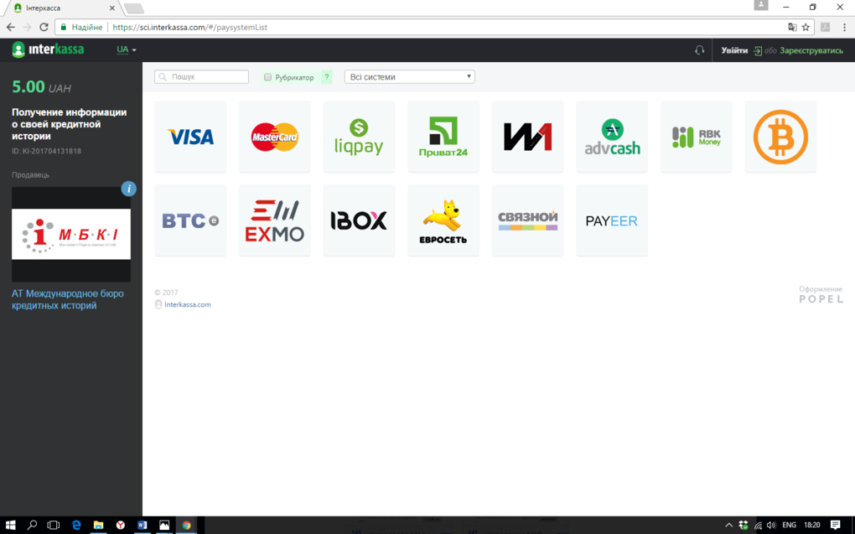Viewport: 855px width, 534px height.
Task: Pick the LiqPay payment tile
Action: click(359, 137)
